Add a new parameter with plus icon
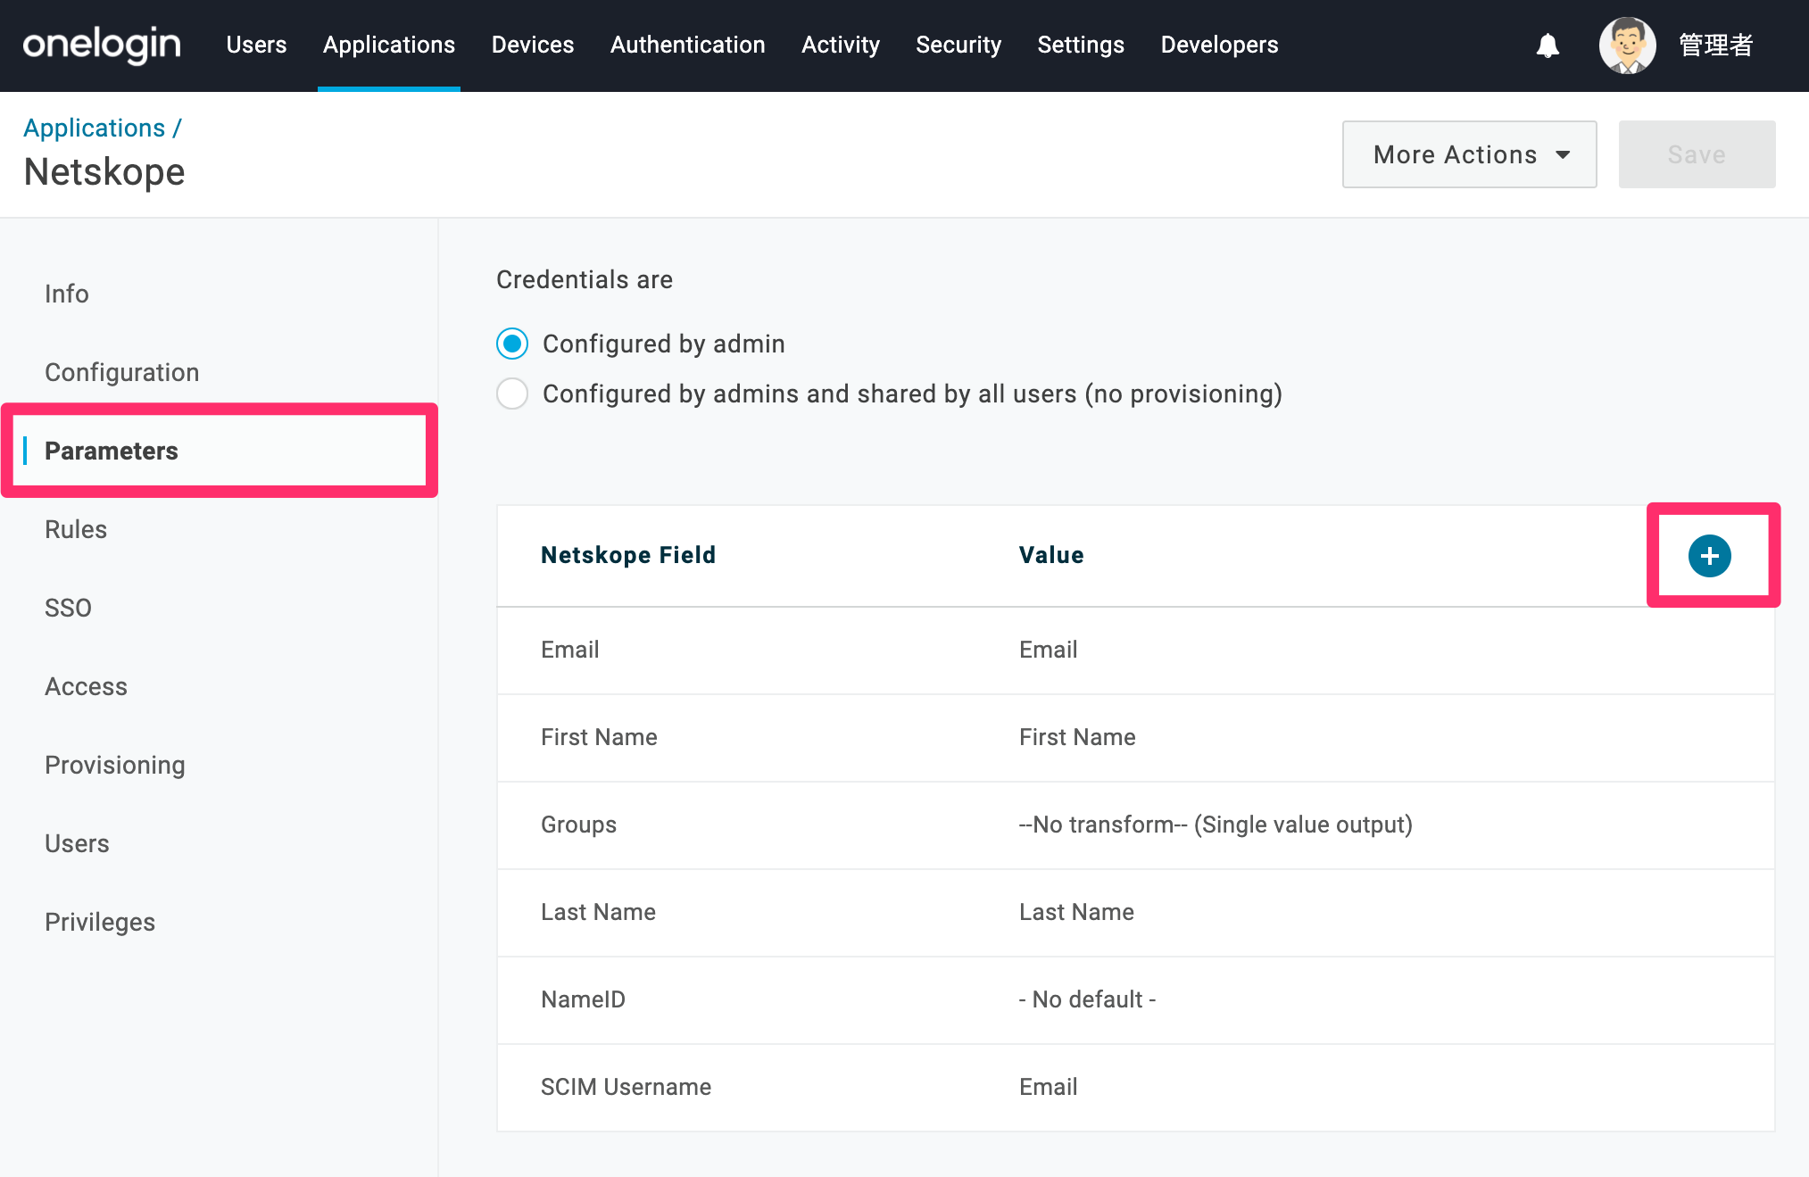The height and width of the screenshot is (1177, 1809). [x=1709, y=556]
